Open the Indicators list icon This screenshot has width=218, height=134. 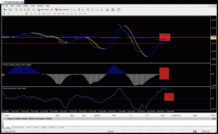[x=107, y=10]
